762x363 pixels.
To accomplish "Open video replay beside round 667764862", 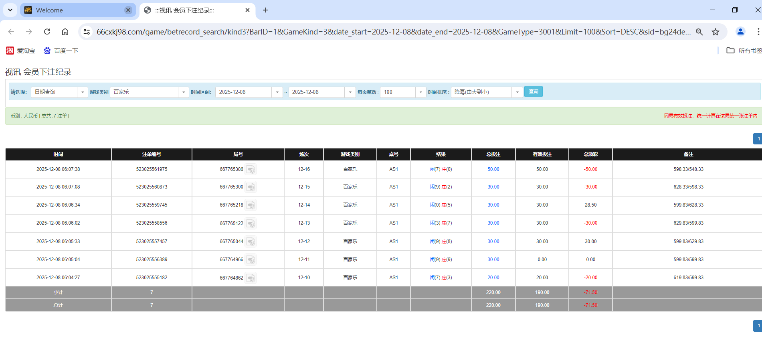I will pos(251,278).
